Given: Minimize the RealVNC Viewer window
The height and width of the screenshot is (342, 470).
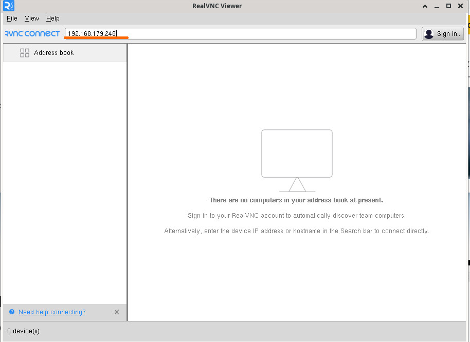Looking at the screenshot, I should point(437,6).
